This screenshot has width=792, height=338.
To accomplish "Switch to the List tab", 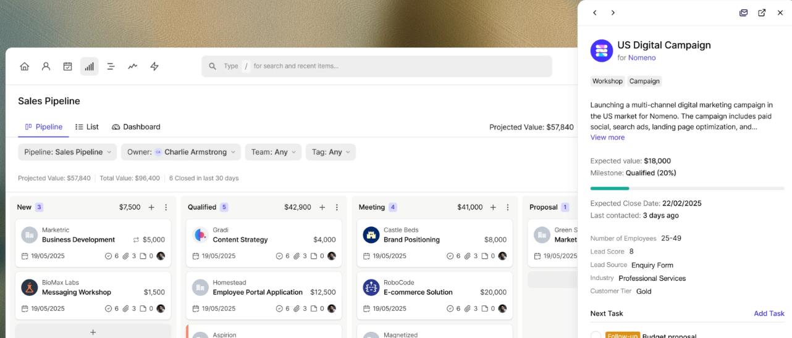I will pyautogui.click(x=87, y=127).
